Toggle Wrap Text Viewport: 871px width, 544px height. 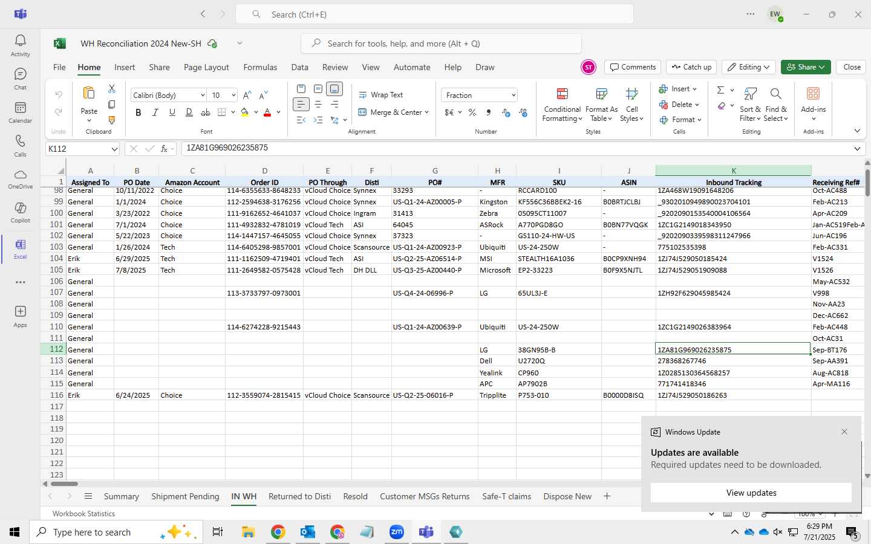coord(380,95)
